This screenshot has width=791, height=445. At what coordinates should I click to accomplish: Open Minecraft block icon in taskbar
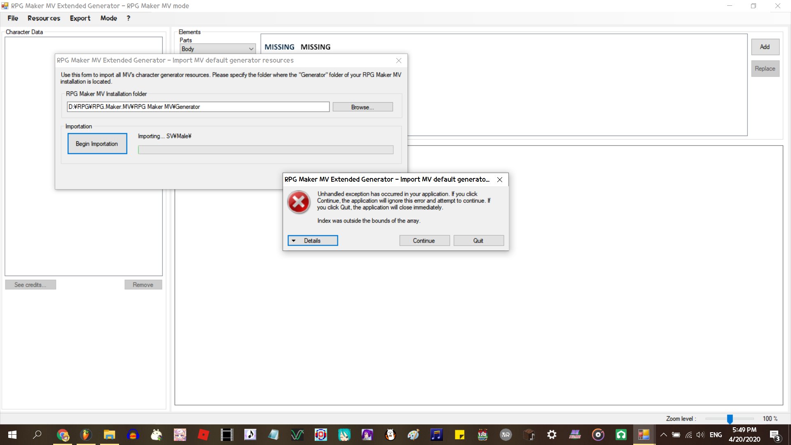[x=529, y=435]
